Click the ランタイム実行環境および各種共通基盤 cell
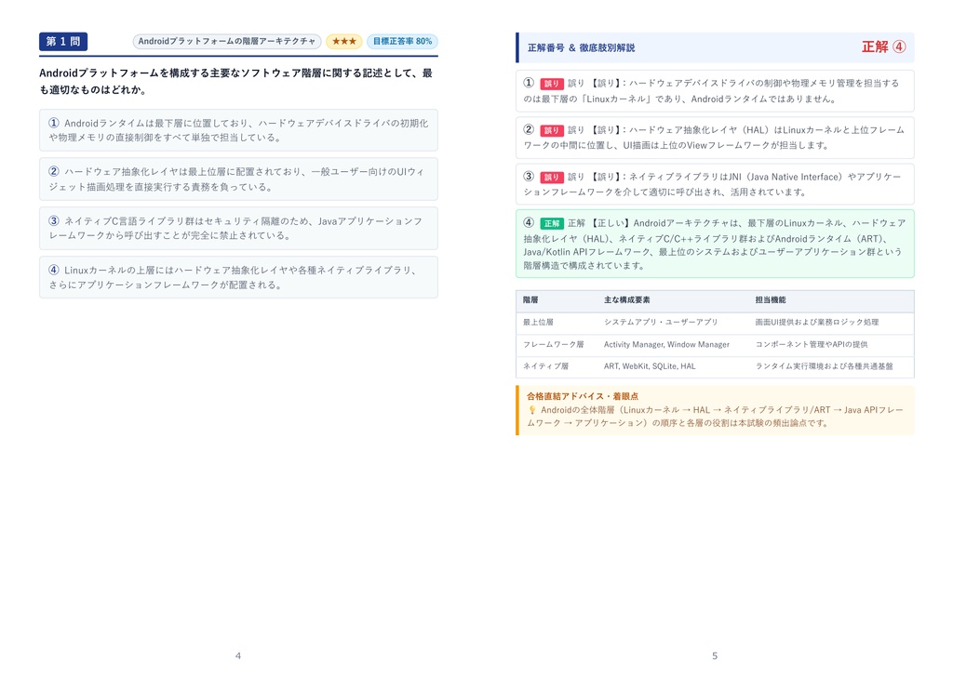This screenshot has width=953, height=676. [x=825, y=366]
